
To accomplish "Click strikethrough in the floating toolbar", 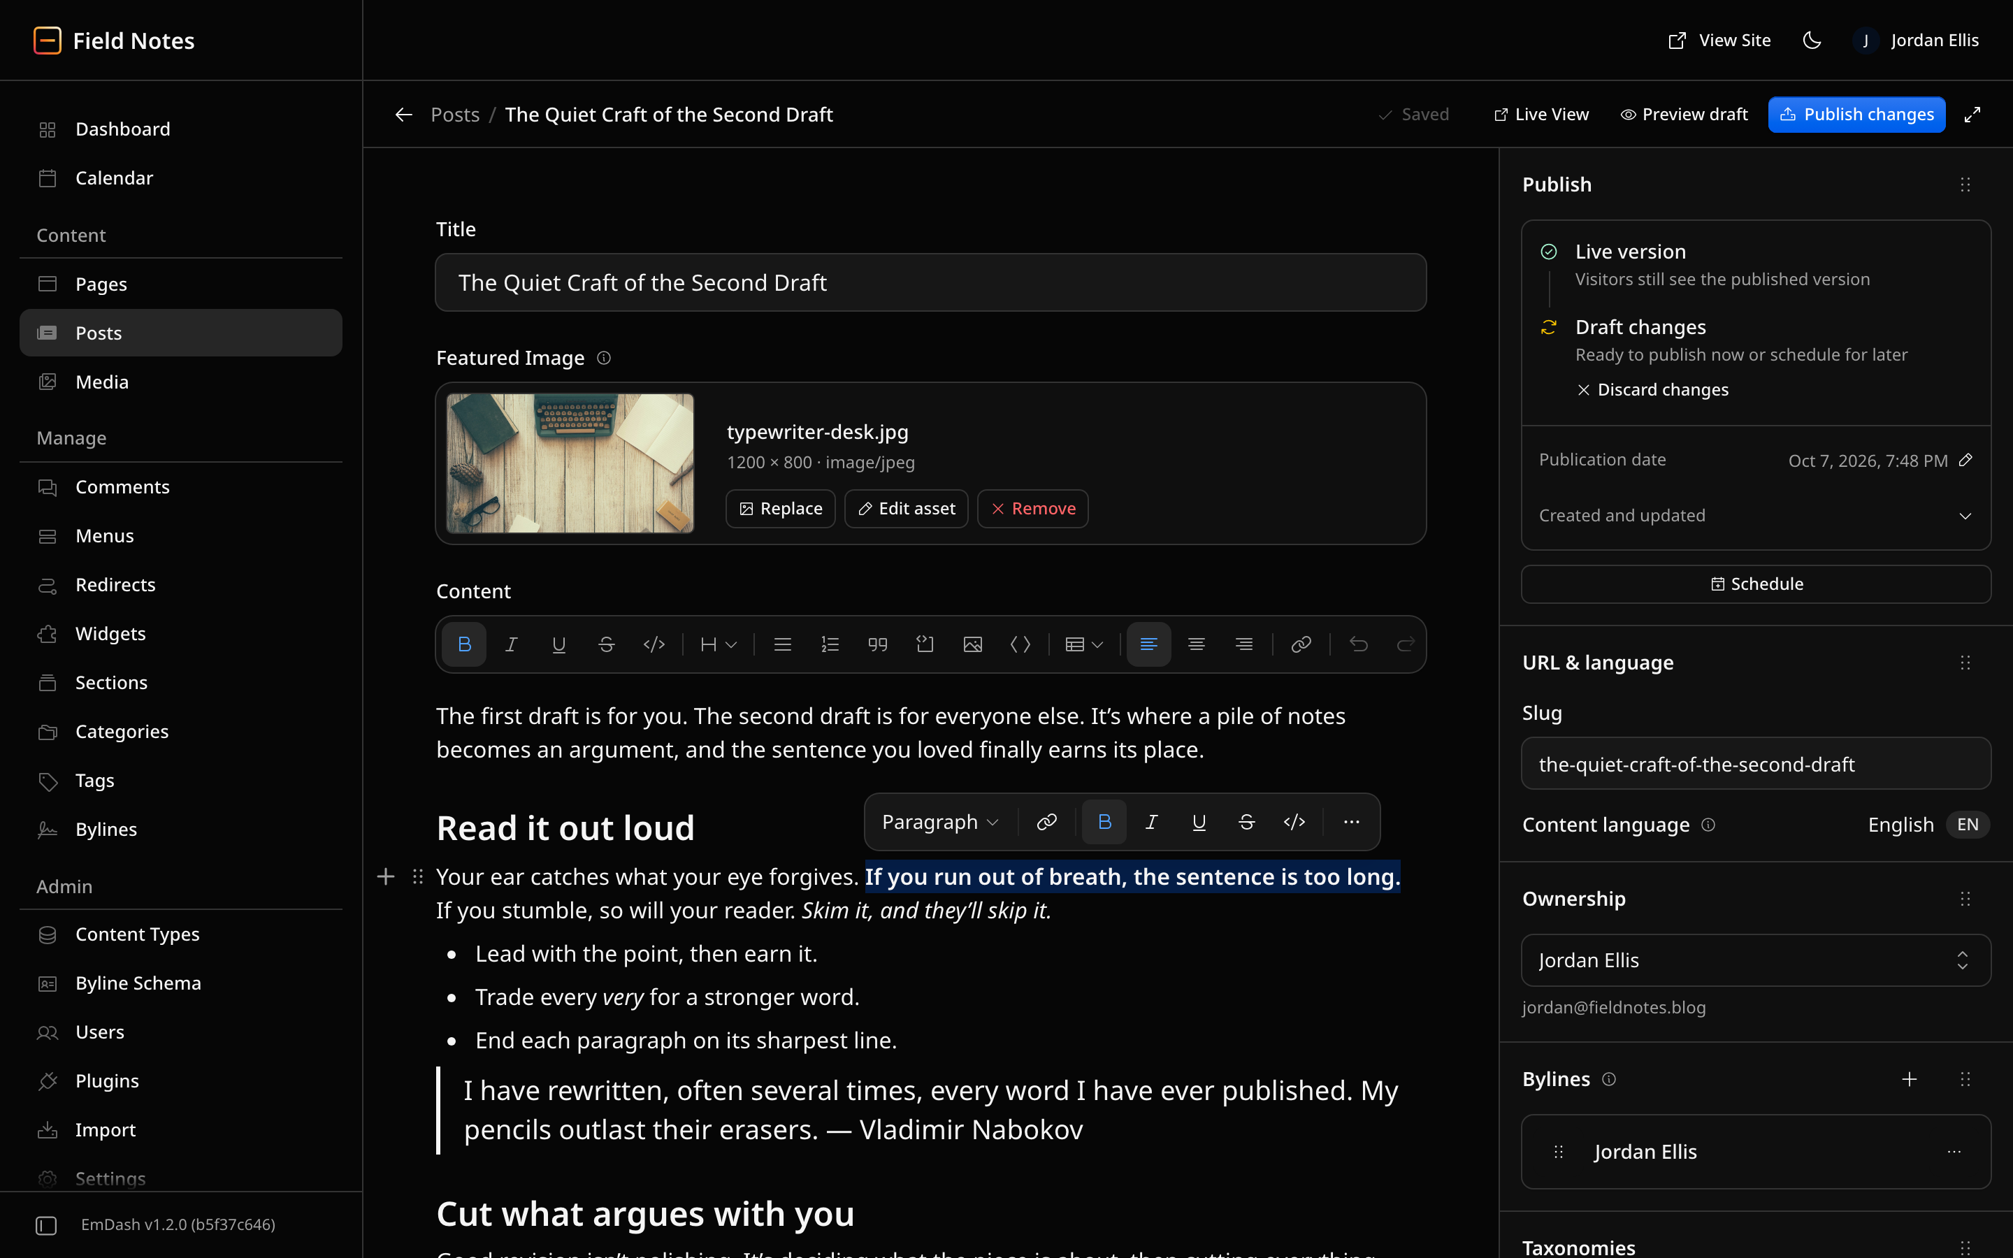I will tap(1247, 822).
